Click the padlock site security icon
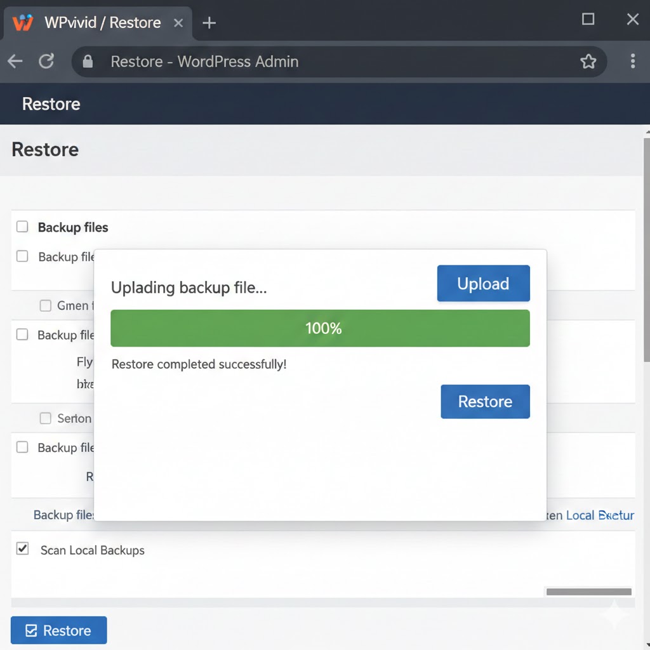The width and height of the screenshot is (650, 650). click(x=88, y=62)
